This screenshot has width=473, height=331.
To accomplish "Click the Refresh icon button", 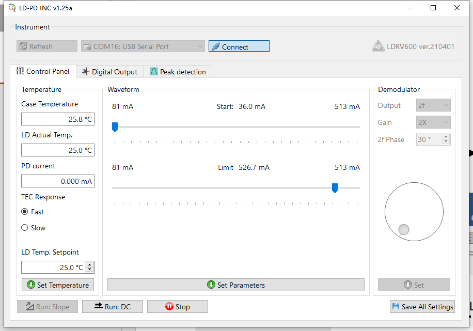I will click(46, 46).
